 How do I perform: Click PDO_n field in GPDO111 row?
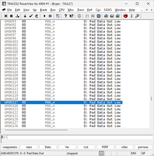(x=50, y=69)
